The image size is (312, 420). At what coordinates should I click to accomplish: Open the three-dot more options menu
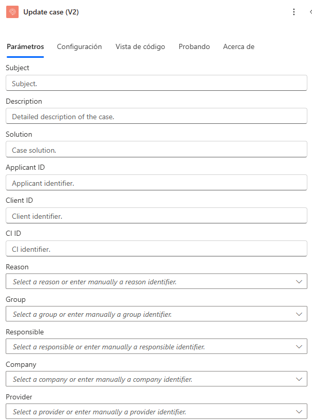point(294,12)
